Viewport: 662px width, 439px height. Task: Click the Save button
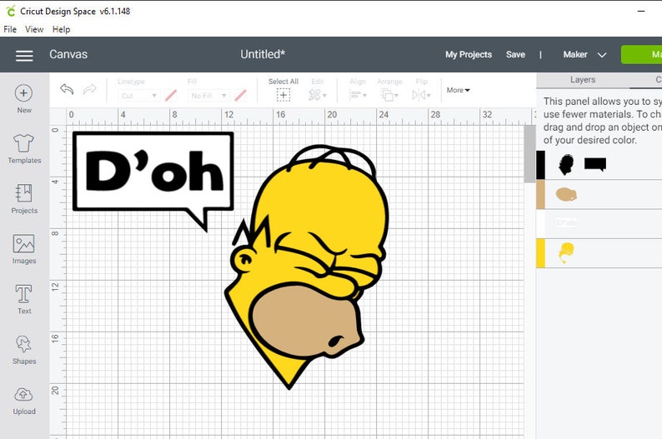[515, 55]
